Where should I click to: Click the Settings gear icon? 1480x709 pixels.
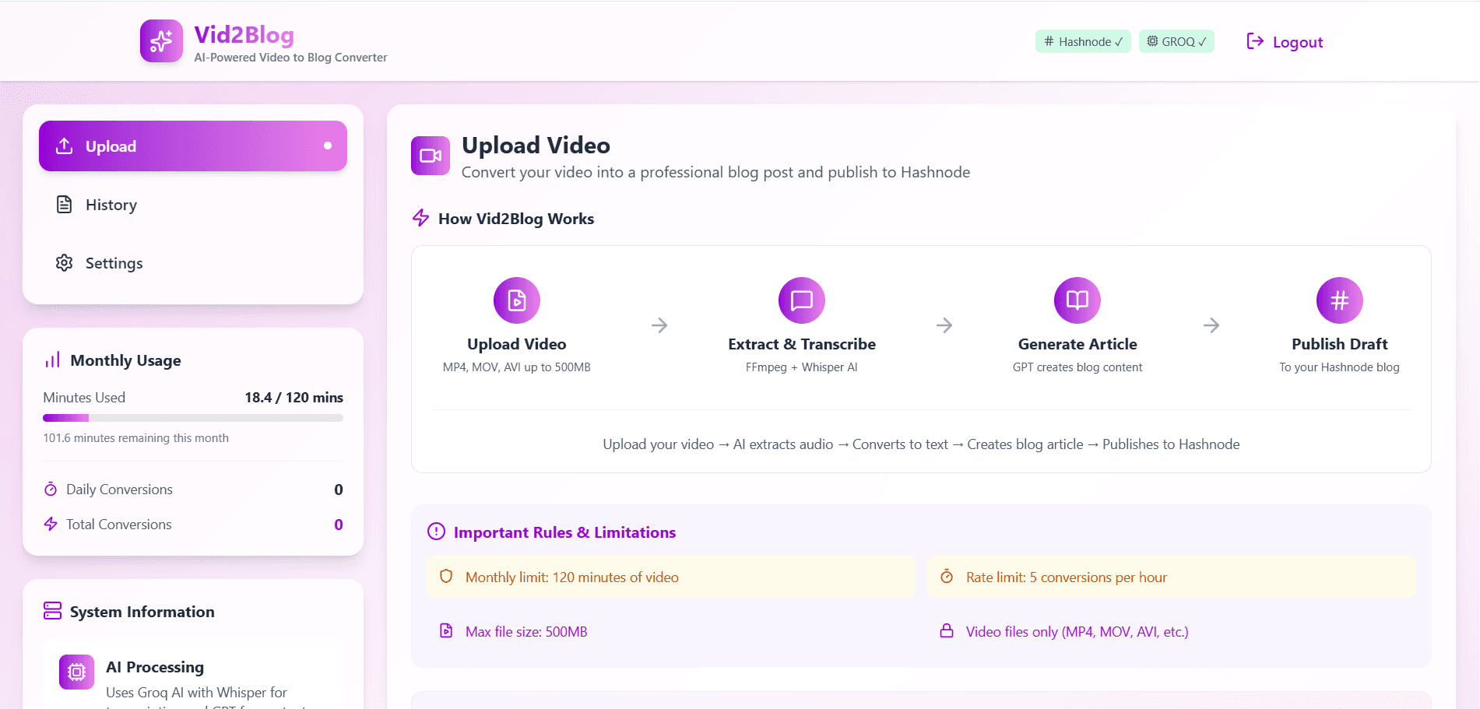pyautogui.click(x=65, y=263)
